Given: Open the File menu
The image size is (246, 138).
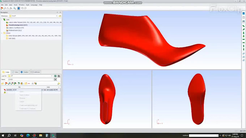Looking at the screenshot, I should click(x=2, y=5).
